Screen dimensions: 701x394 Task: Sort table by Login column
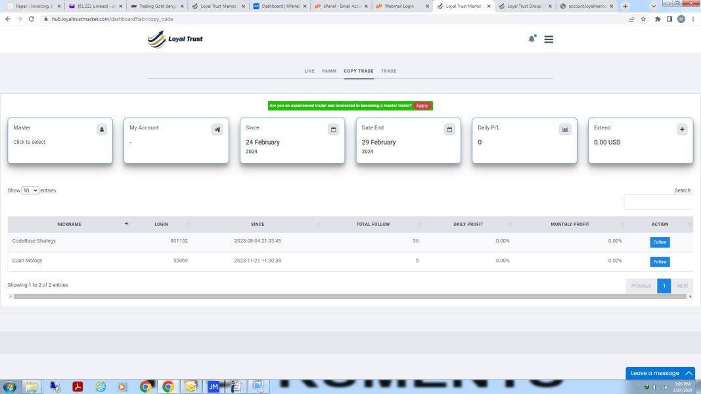[x=162, y=224]
